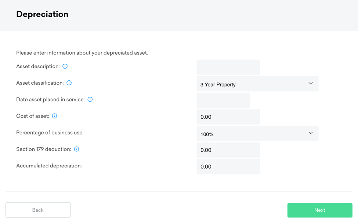Click the info icon beside Asset description
Image resolution: width=358 pixels, height=222 pixels.
65,66
